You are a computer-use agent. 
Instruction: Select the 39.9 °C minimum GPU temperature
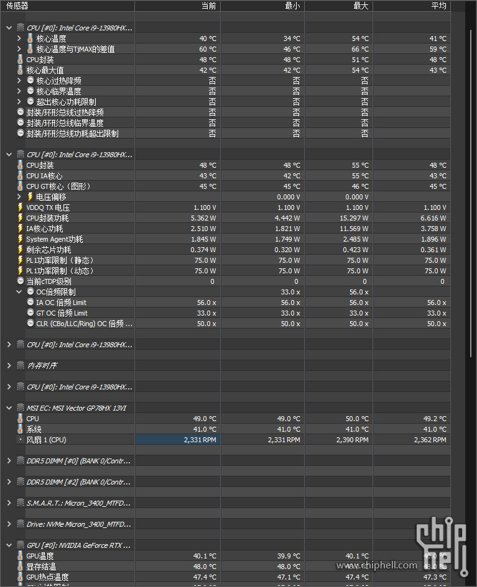[x=289, y=557]
